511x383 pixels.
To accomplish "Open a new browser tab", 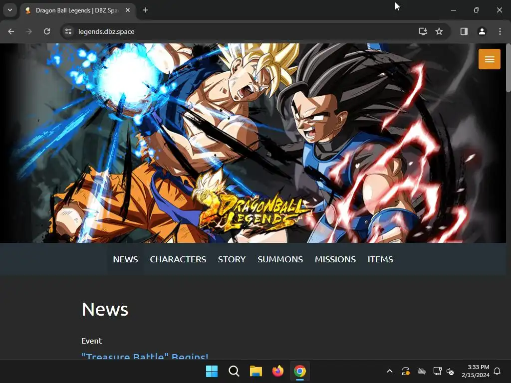I will 146,10.
